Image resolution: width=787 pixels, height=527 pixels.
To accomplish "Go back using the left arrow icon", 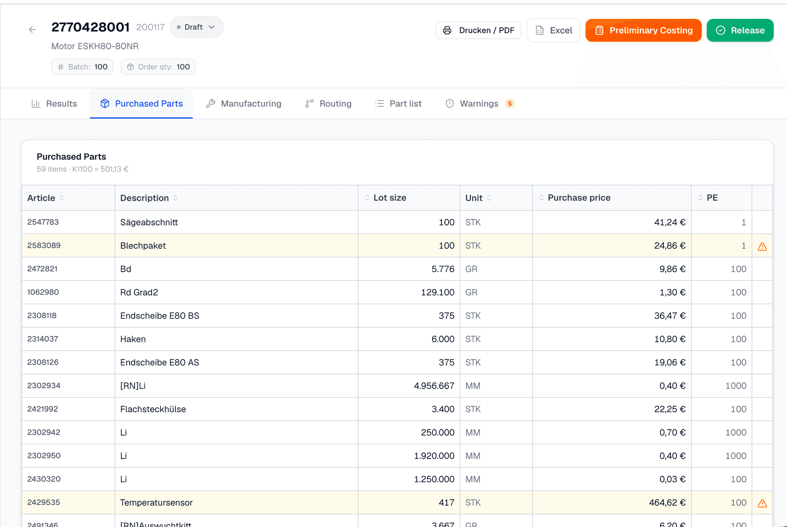I will (32, 29).
